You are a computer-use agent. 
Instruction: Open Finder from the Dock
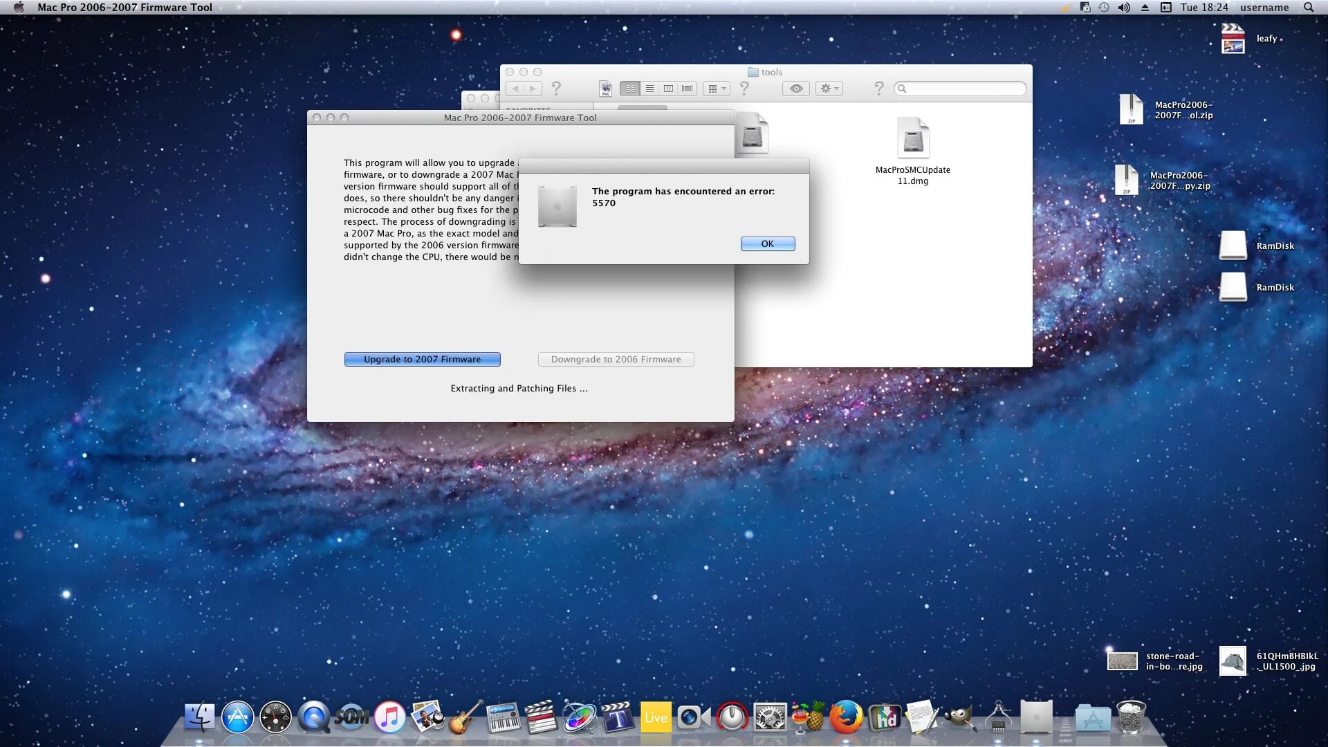[199, 717]
